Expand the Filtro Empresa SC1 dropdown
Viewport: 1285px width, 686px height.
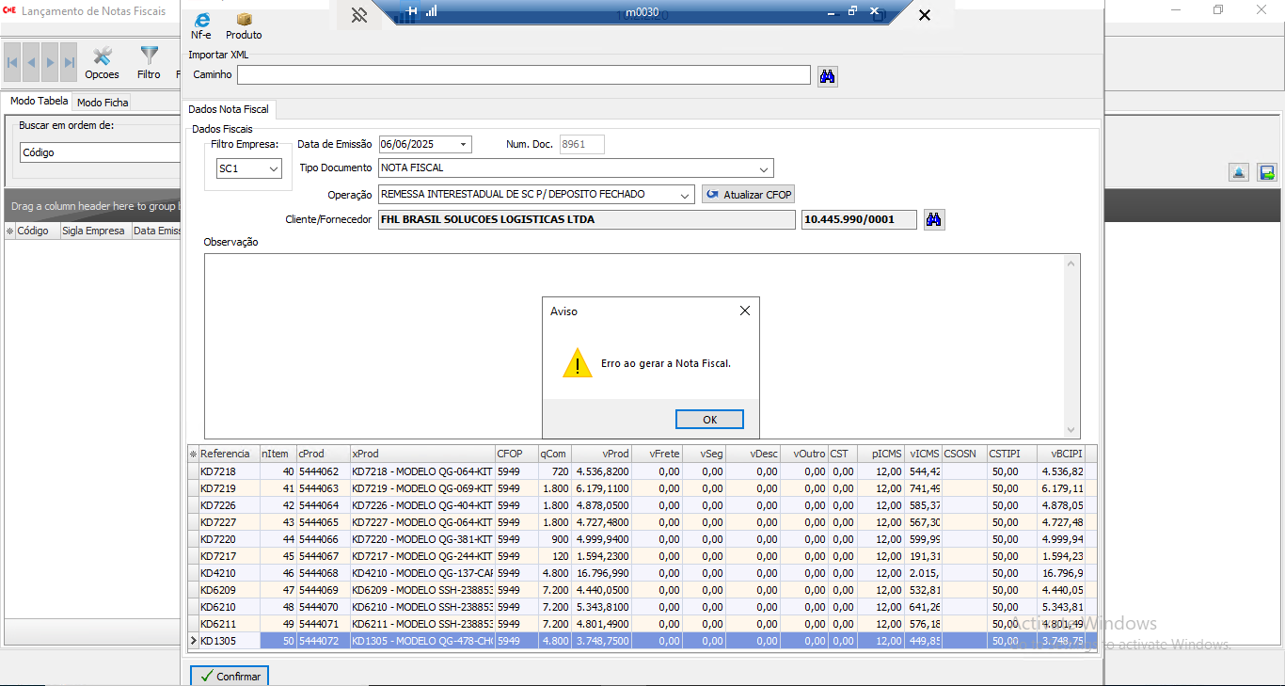[x=274, y=169]
